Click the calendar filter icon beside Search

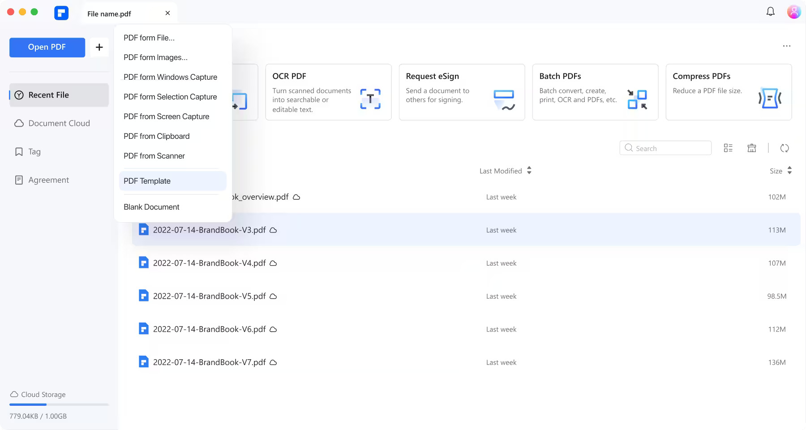click(752, 148)
